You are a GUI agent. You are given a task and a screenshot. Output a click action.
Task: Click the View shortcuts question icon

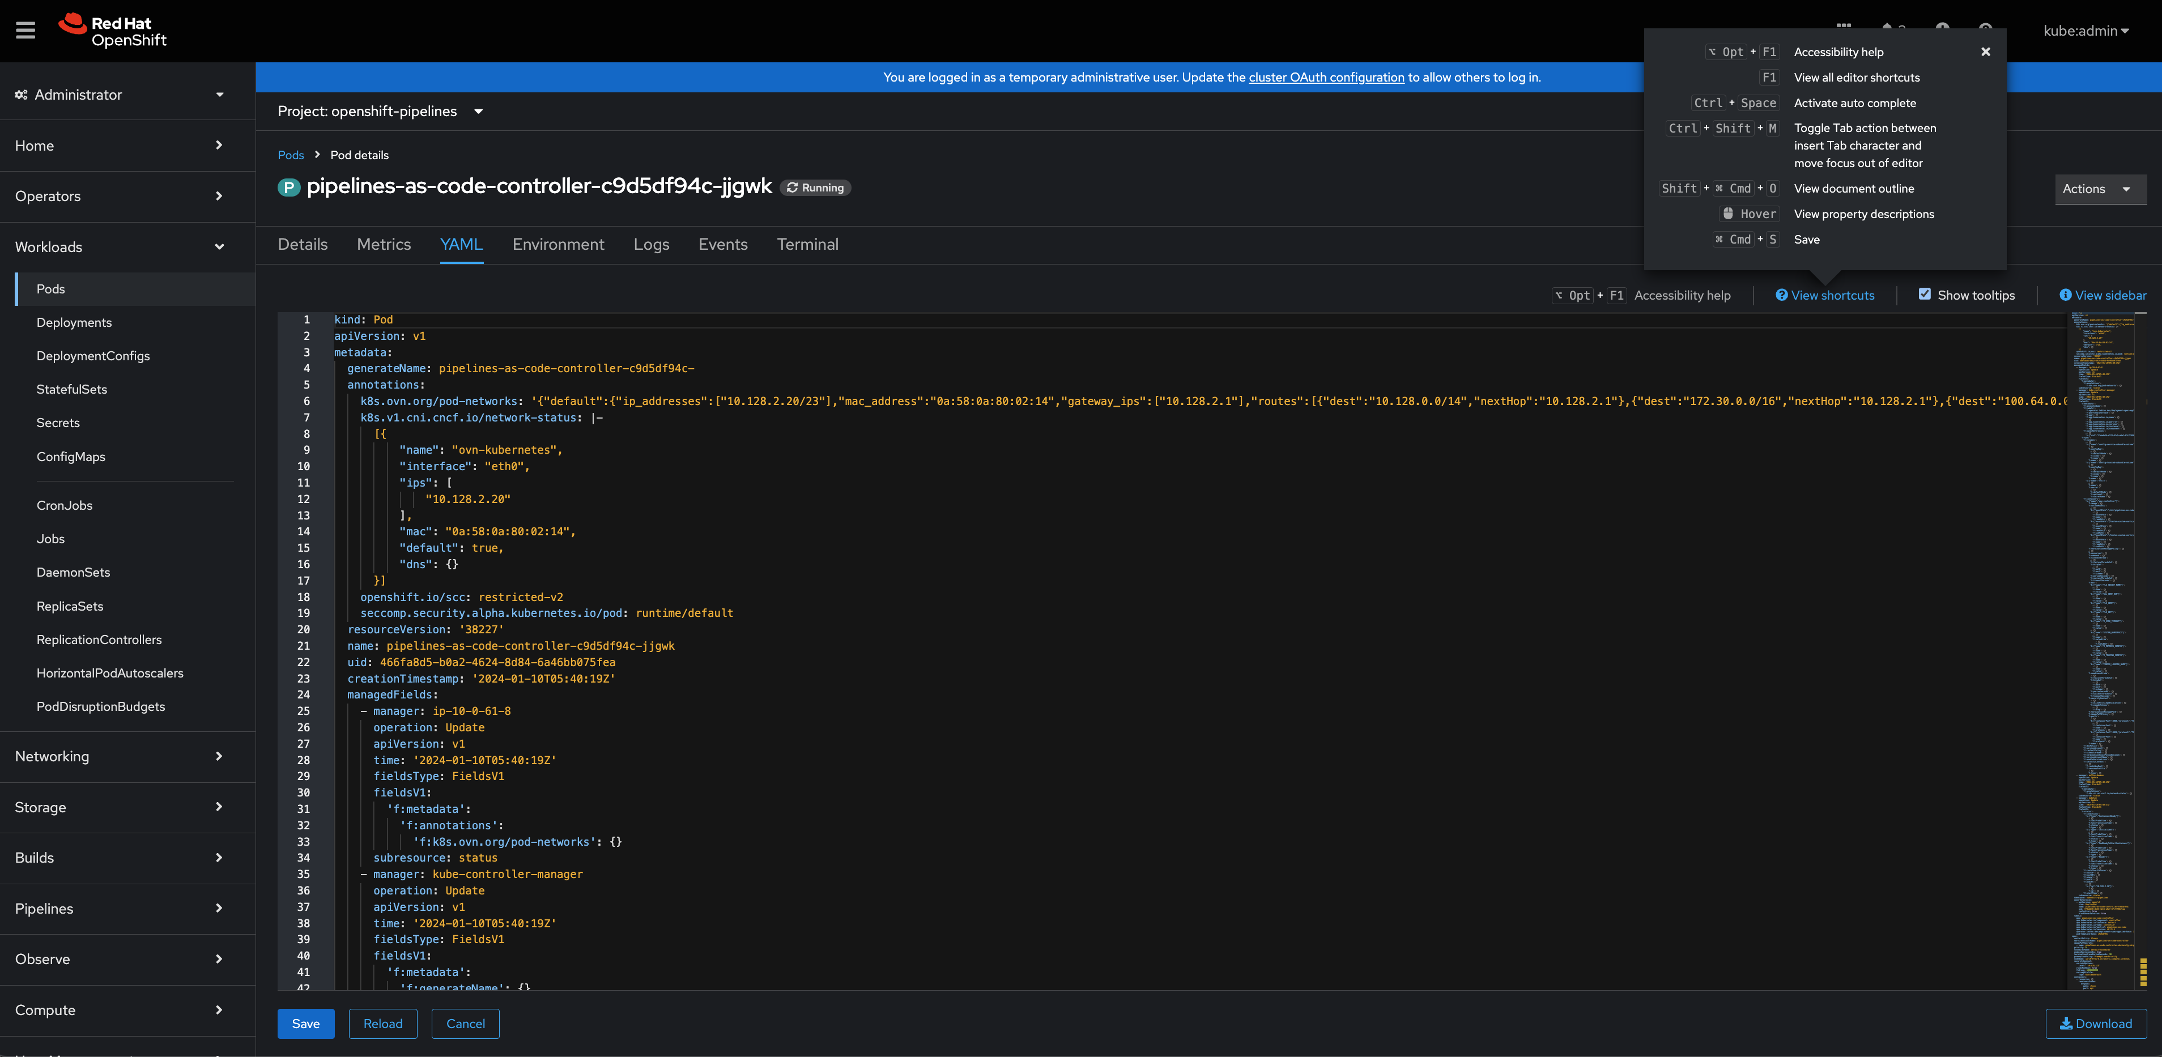[x=1781, y=295]
